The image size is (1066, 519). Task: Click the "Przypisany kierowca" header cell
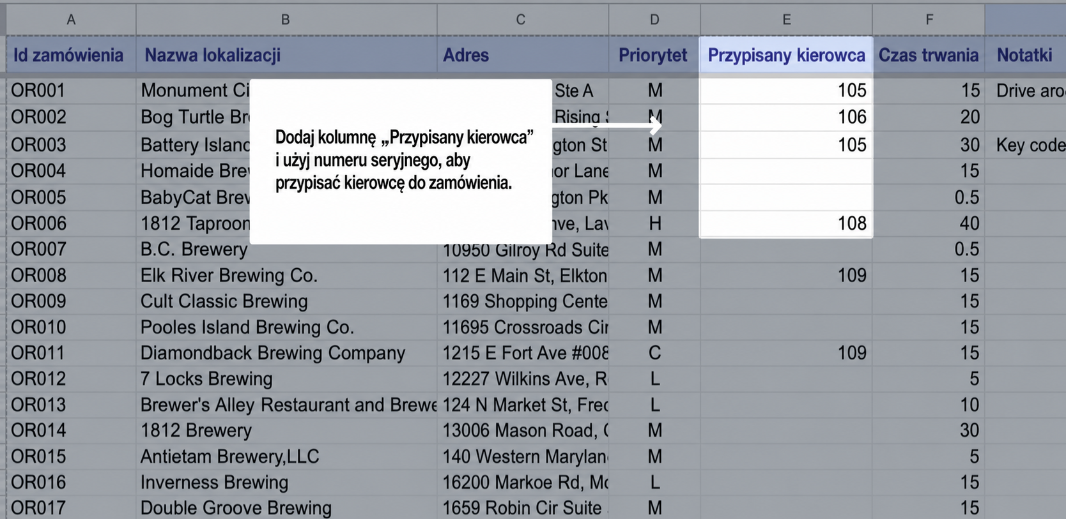coord(786,56)
